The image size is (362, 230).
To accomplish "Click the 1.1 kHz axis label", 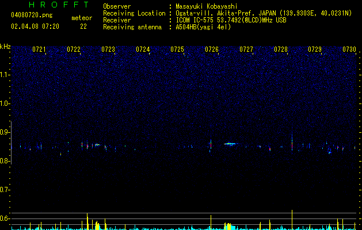I will point(5,75).
